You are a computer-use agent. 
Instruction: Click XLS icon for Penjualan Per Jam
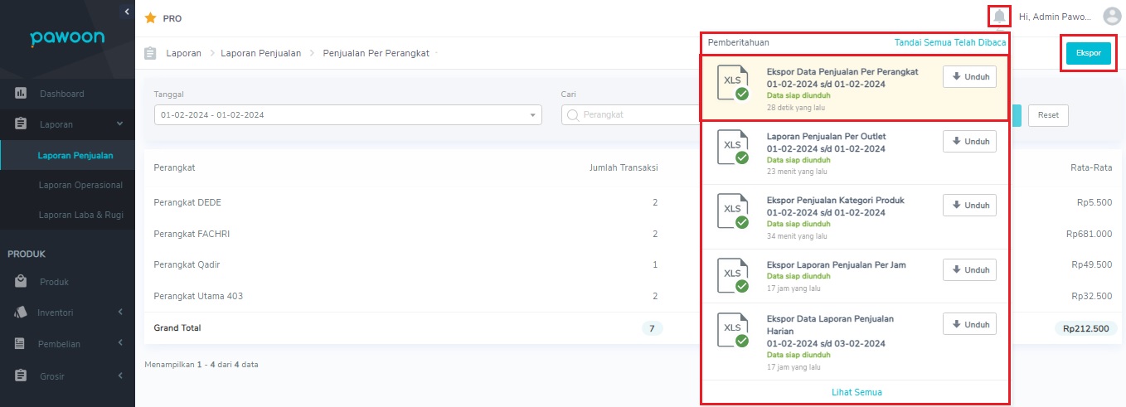point(733,275)
